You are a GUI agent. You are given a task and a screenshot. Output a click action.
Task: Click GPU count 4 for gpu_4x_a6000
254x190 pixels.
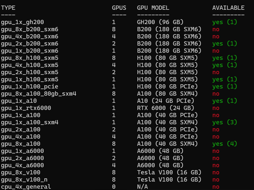[114, 165]
